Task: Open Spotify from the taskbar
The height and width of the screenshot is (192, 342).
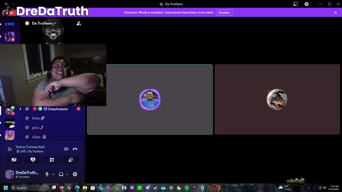Action: (187, 188)
